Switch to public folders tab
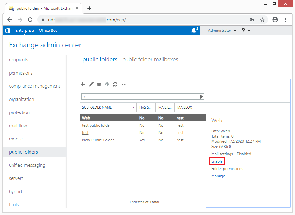295x215 pixels. (100, 59)
